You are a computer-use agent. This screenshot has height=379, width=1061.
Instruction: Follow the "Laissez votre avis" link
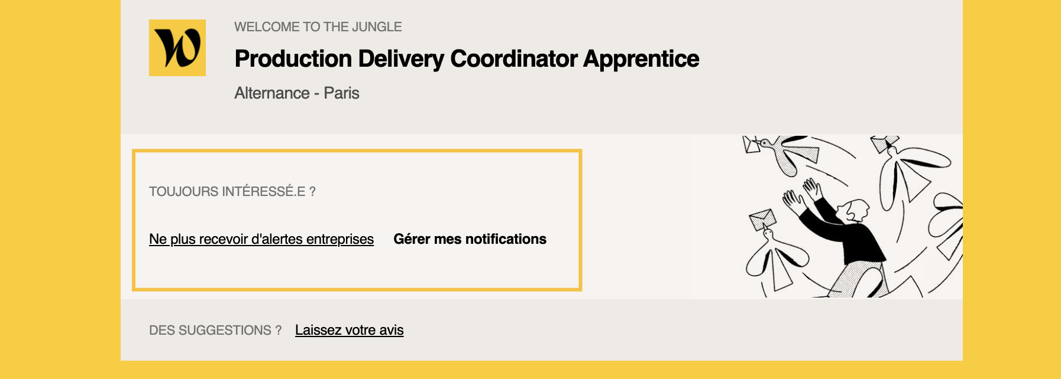pos(349,330)
